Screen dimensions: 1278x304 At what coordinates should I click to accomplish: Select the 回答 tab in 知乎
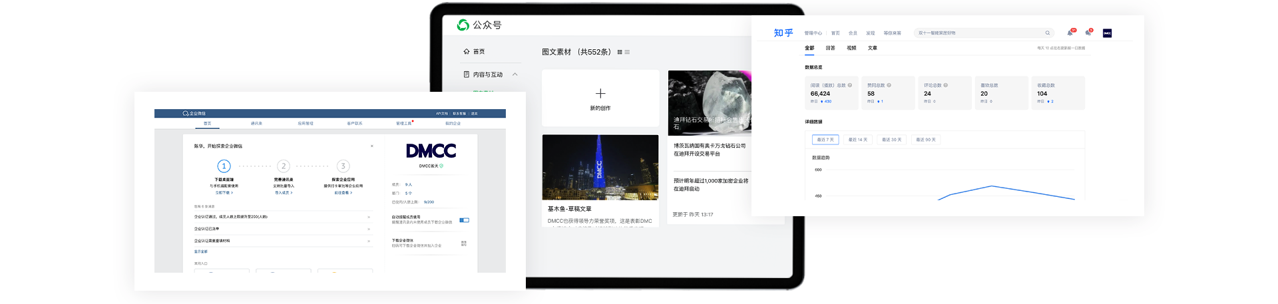point(831,48)
